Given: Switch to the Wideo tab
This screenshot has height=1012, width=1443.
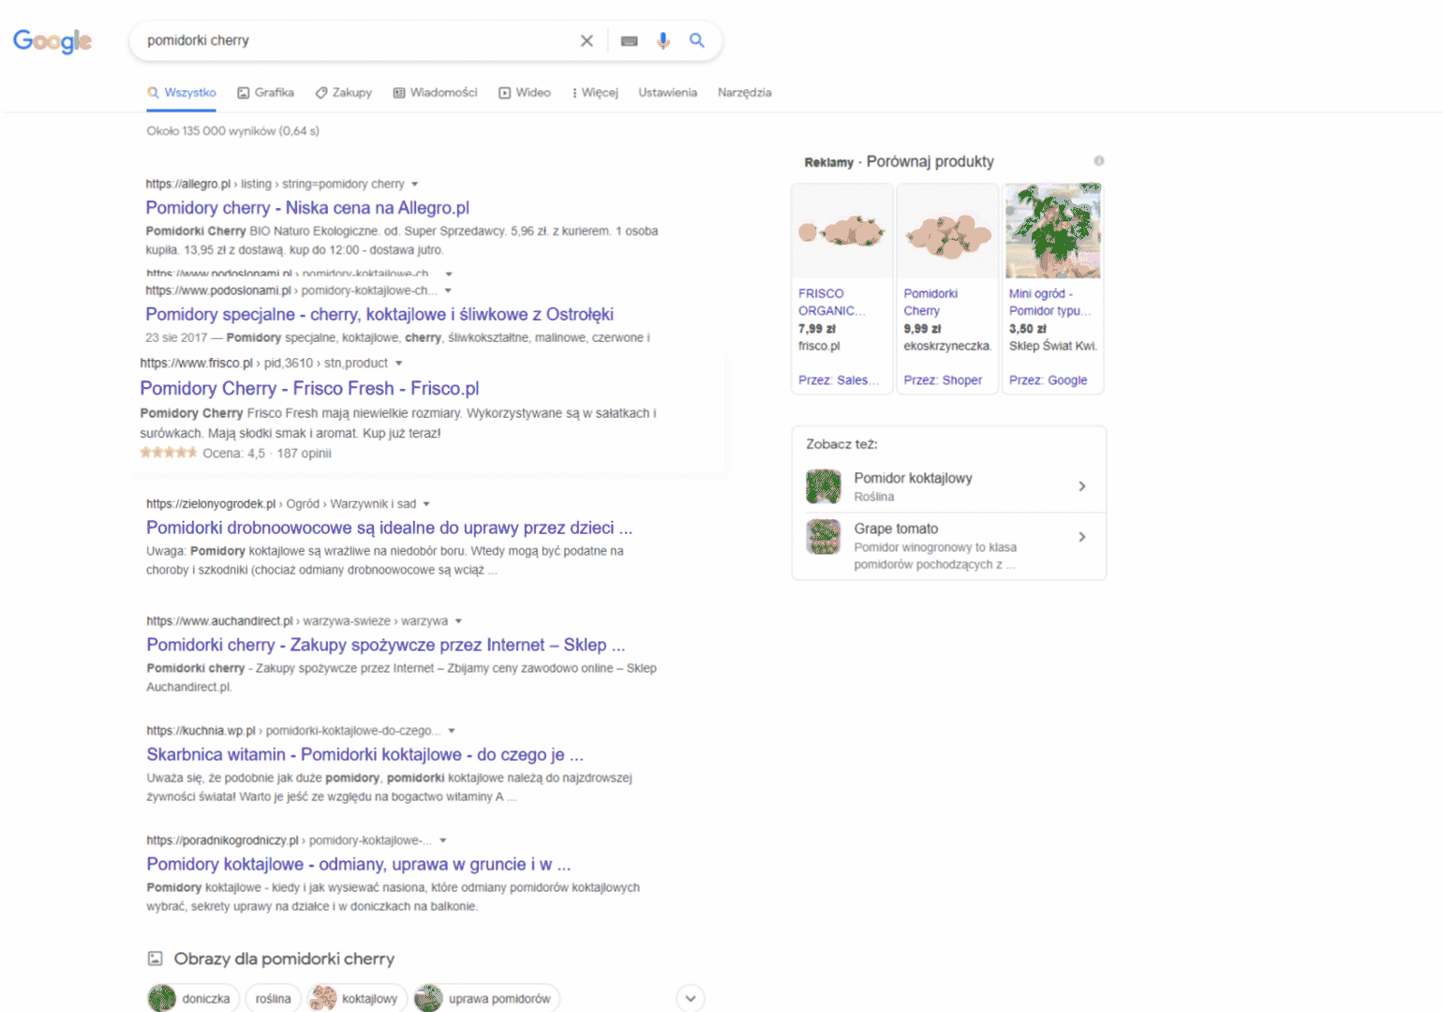Looking at the screenshot, I should (525, 93).
